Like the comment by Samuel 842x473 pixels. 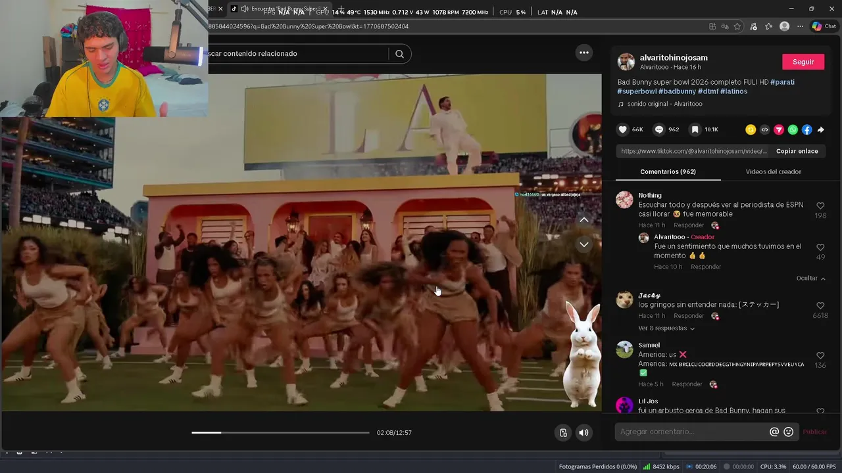point(820,355)
